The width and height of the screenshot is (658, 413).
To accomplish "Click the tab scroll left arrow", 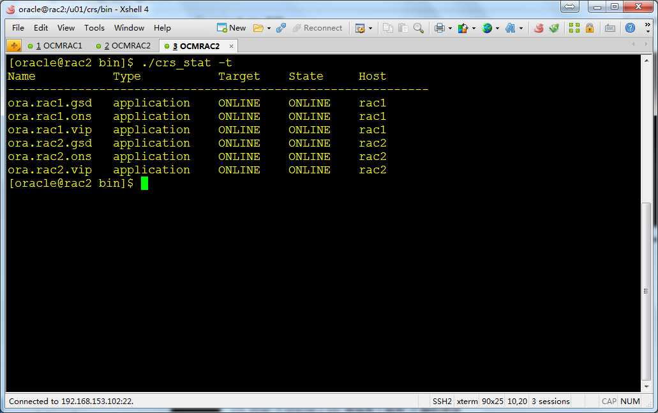I will tap(633, 44).
